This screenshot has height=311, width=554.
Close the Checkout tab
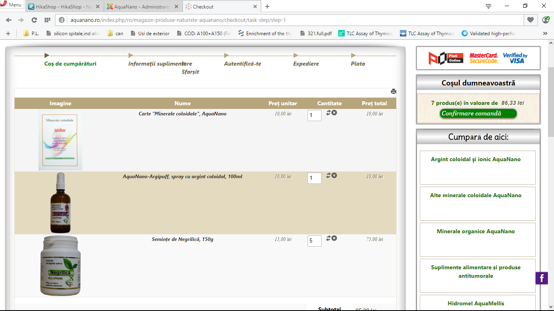point(255,6)
